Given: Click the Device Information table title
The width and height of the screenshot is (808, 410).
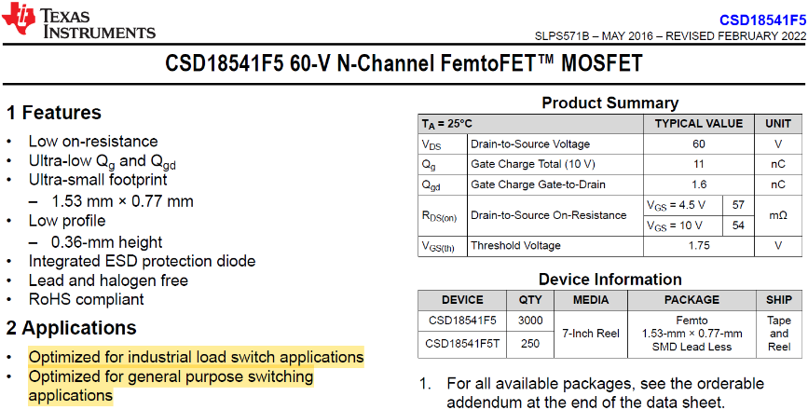Looking at the screenshot, I should pos(609,279).
